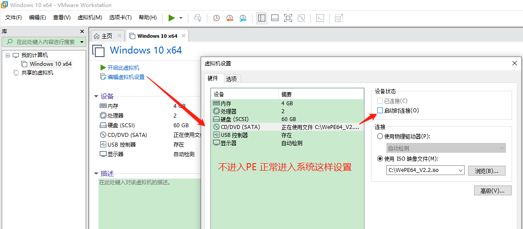This screenshot has width=523, height=229.
Task: Open the 查看(V) menu
Action: tap(62, 18)
